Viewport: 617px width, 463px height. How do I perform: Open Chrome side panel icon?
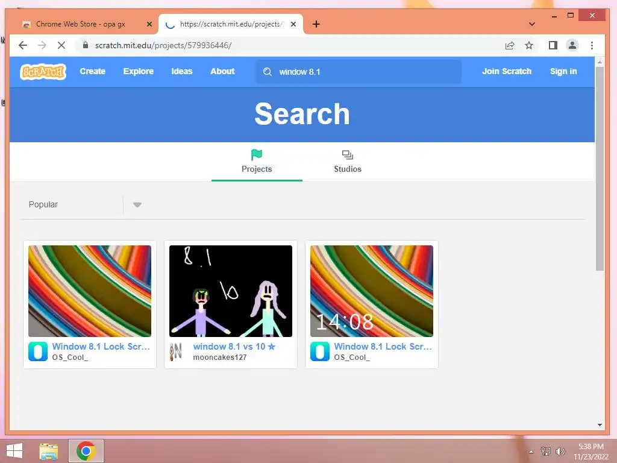pyautogui.click(x=553, y=45)
